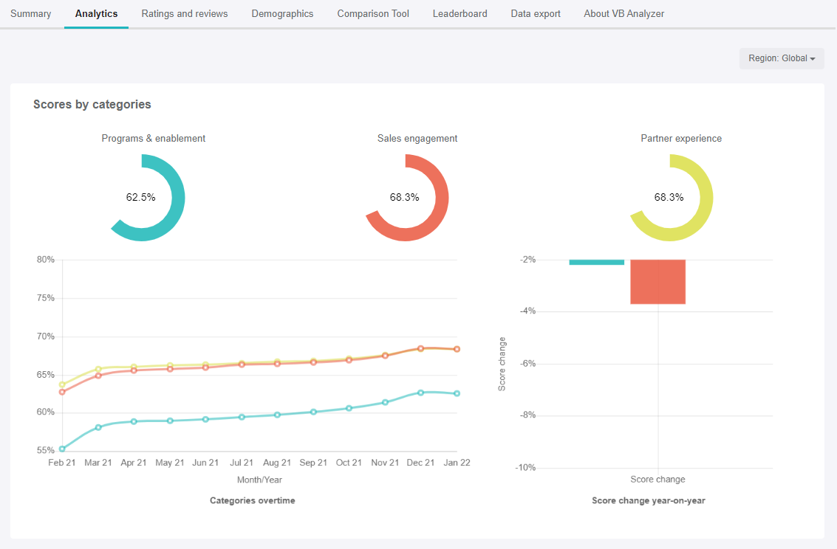
Task: Select the Analytics tab
Action: tap(96, 14)
